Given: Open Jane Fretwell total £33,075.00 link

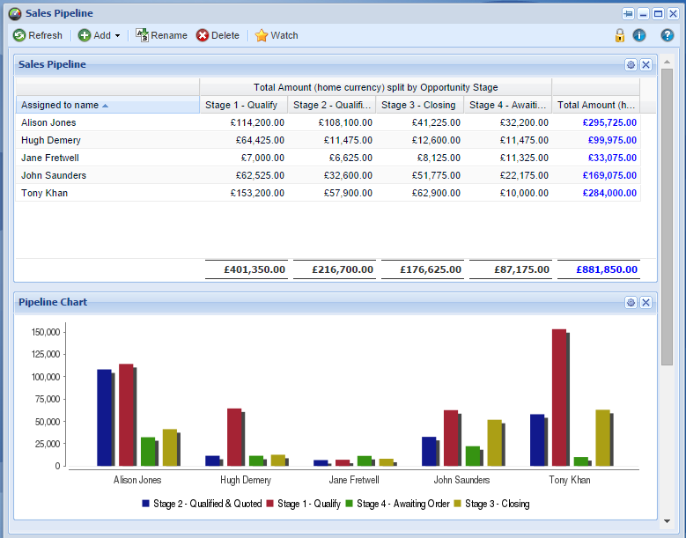Looking at the screenshot, I should [612, 158].
